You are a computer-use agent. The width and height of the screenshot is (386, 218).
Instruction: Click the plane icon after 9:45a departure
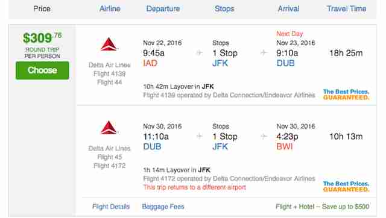(x=200, y=52)
